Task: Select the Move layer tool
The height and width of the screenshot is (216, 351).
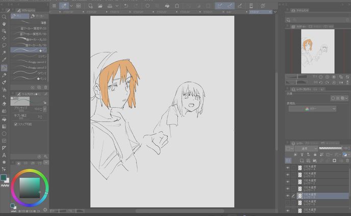Action: (4, 38)
